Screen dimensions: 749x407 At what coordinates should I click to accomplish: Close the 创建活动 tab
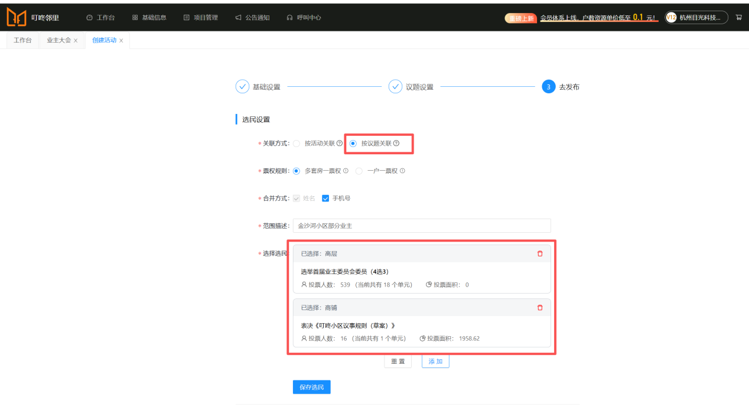pyautogui.click(x=121, y=41)
